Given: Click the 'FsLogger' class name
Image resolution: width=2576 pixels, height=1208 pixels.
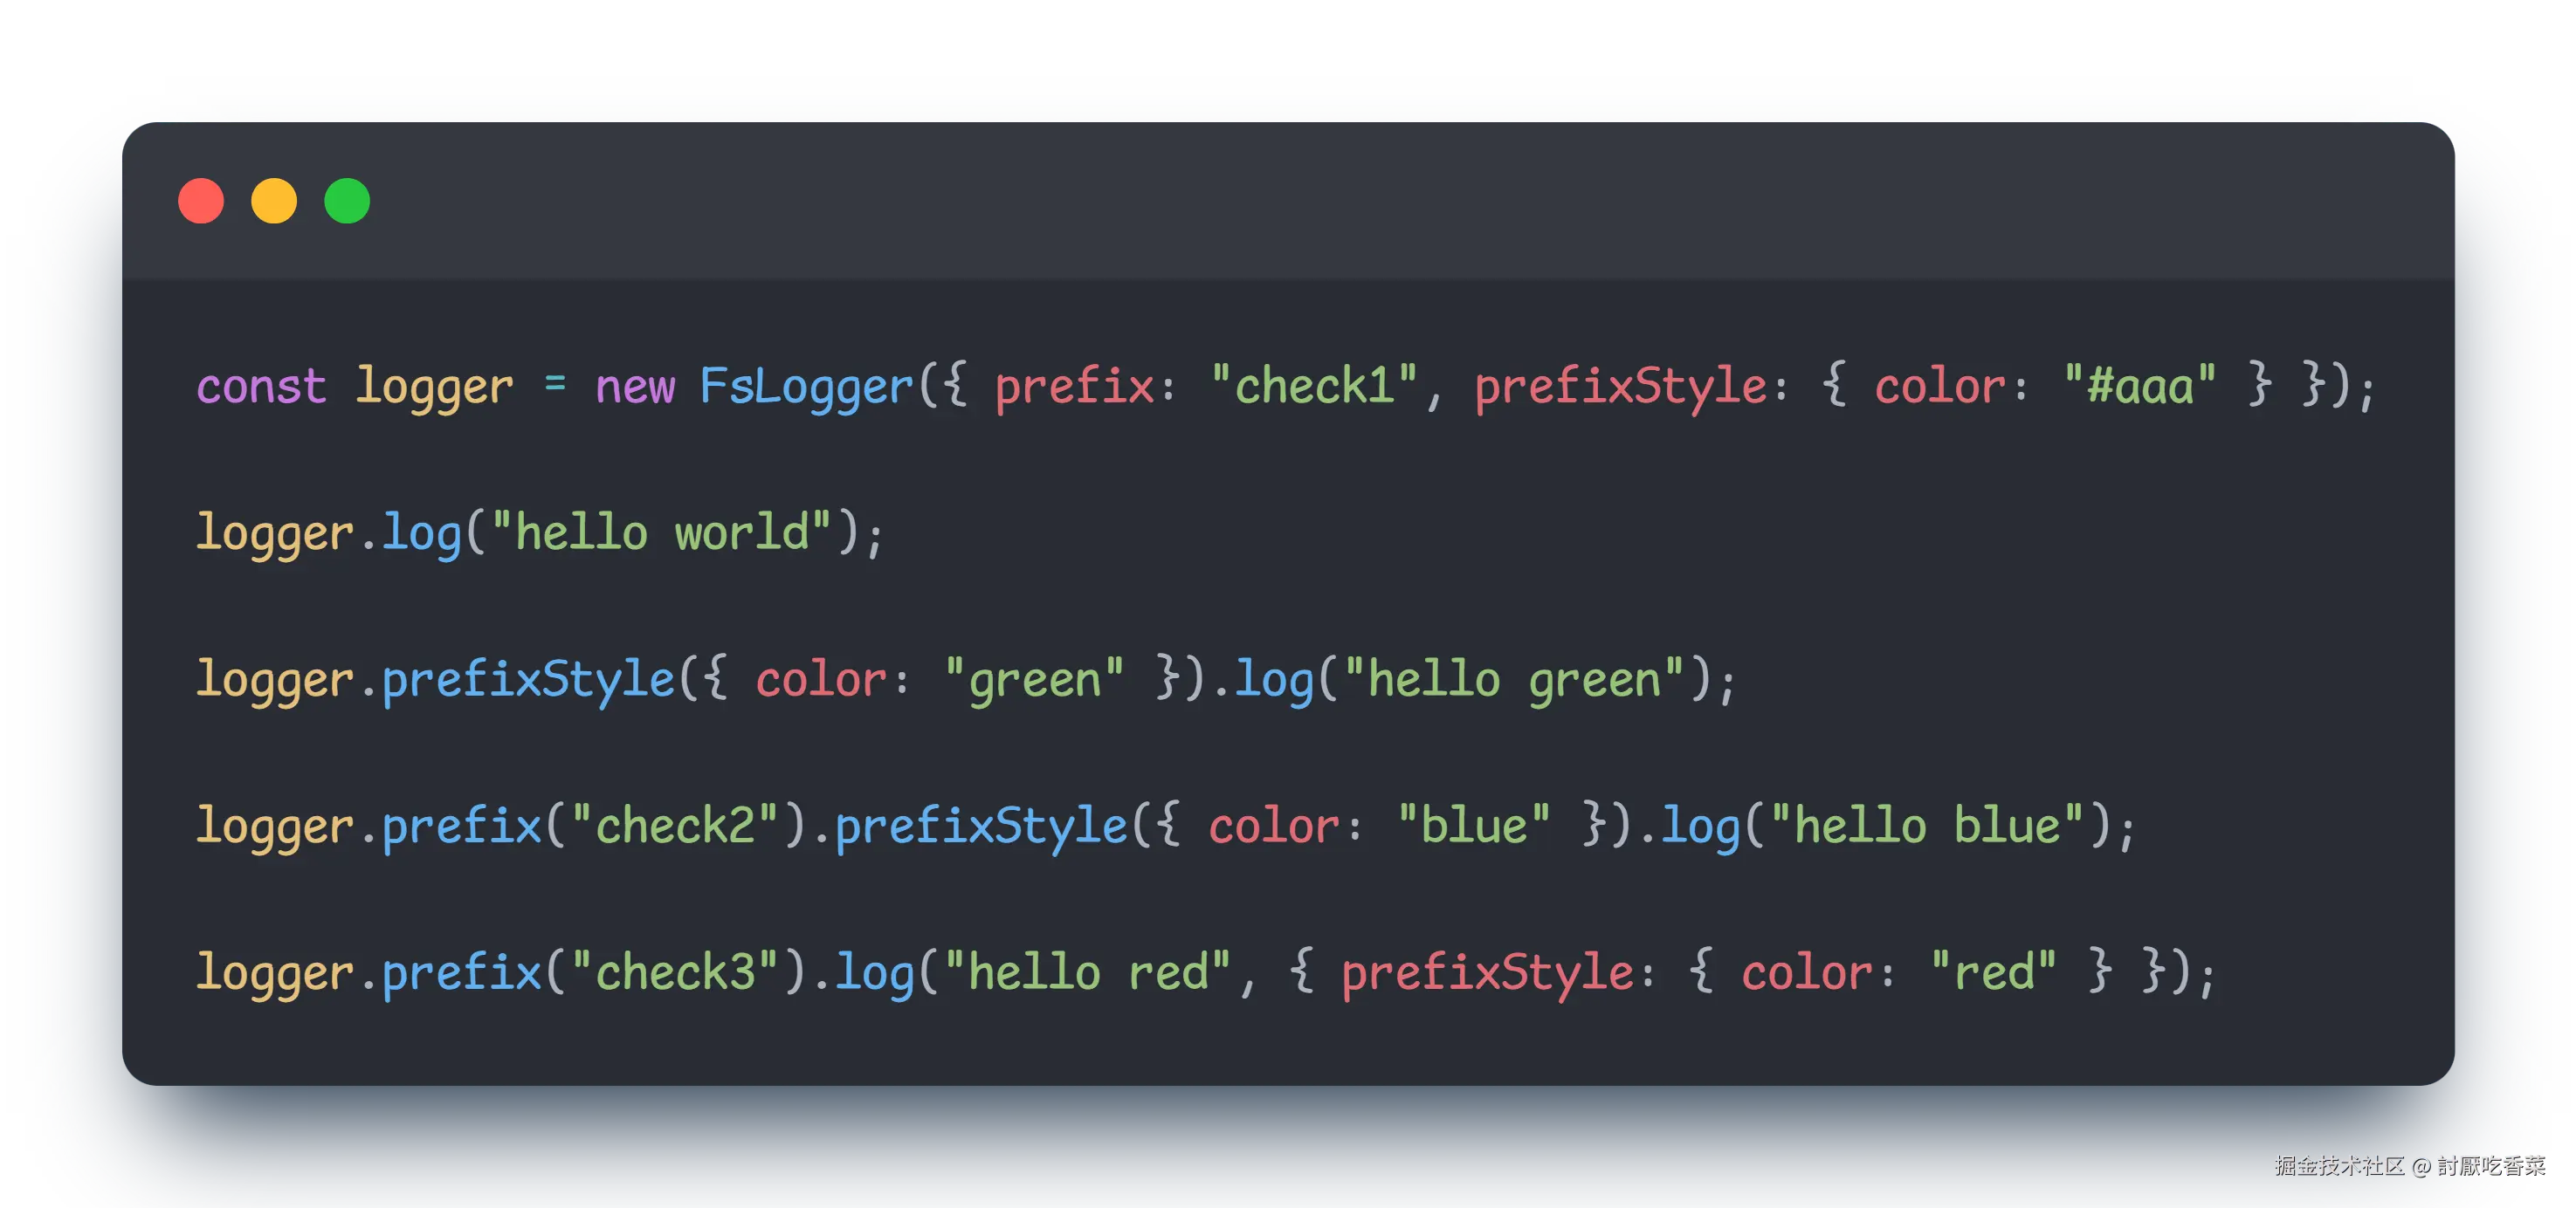Looking at the screenshot, I should [x=806, y=387].
